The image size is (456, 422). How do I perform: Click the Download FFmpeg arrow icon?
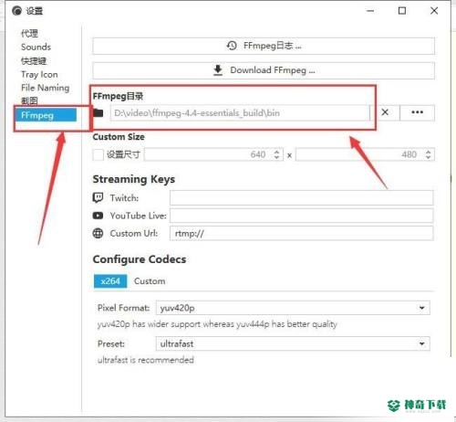pos(218,70)
